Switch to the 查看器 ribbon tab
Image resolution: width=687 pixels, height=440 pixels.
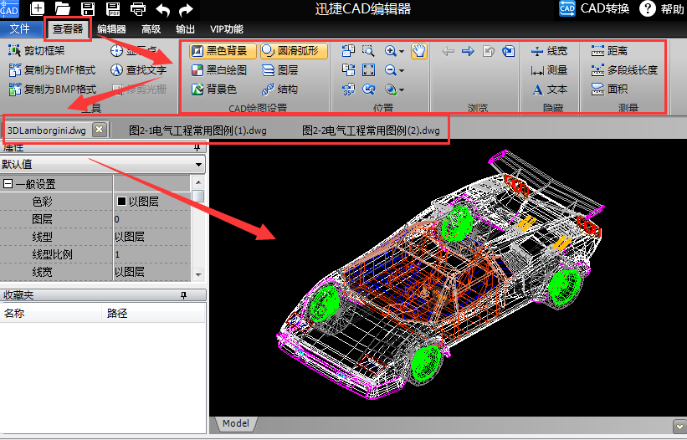click(x=68, y=29)
